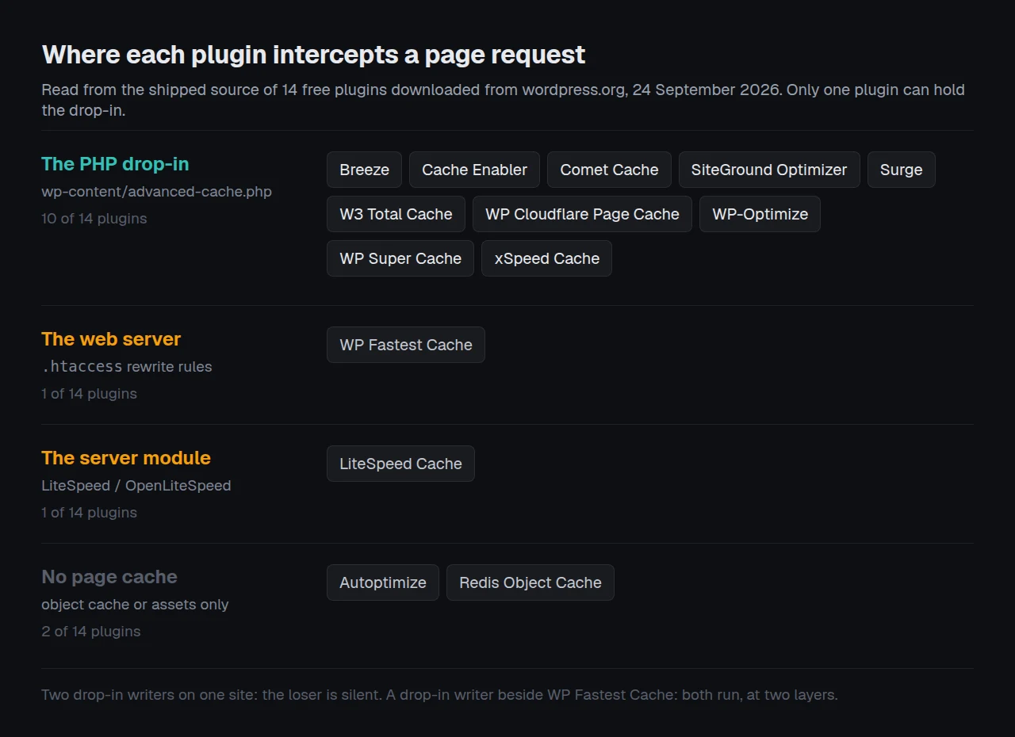Click the subtitle starting "Read from the shipped source"
The image size is (1015, 737).
pos(503,100)
